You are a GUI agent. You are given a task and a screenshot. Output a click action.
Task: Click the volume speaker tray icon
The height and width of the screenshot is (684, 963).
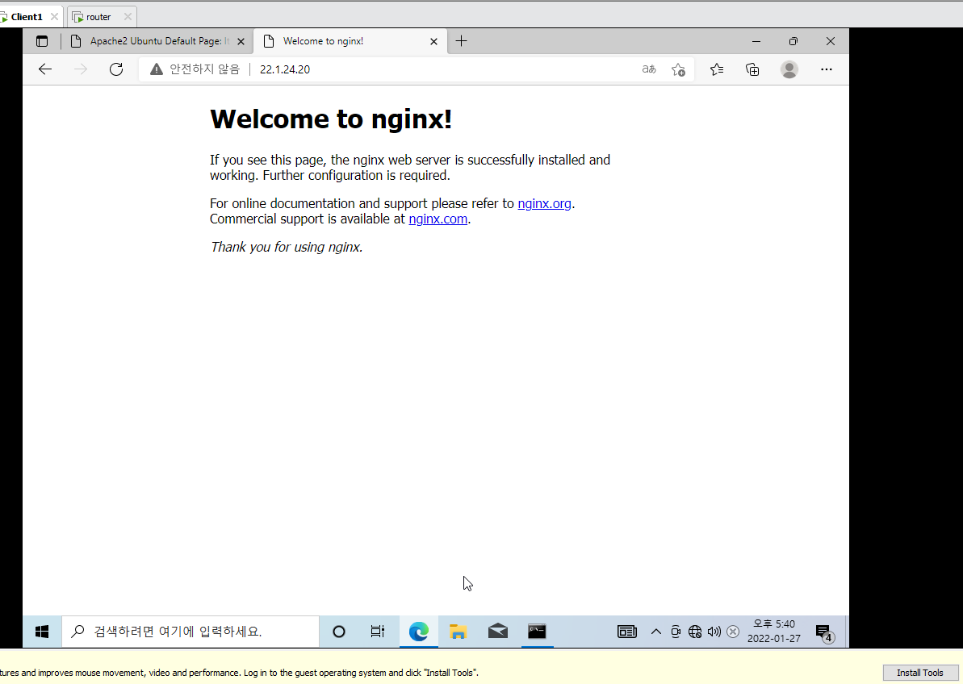pos(714,632)
